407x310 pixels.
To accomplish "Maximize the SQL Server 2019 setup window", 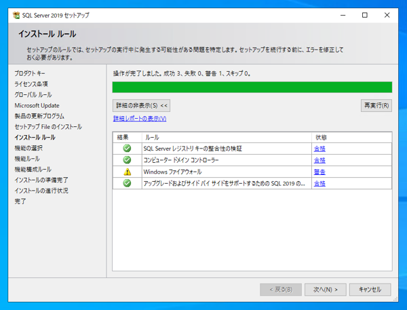I will 365,16.
